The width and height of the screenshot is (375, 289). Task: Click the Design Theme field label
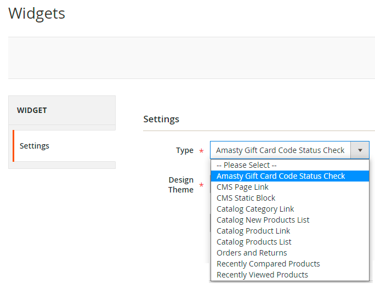(x=181, y=185)
